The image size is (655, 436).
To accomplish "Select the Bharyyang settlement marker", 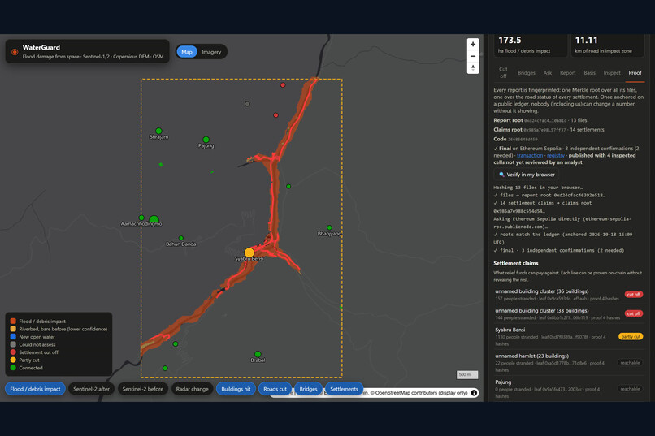I will point(330,227).
